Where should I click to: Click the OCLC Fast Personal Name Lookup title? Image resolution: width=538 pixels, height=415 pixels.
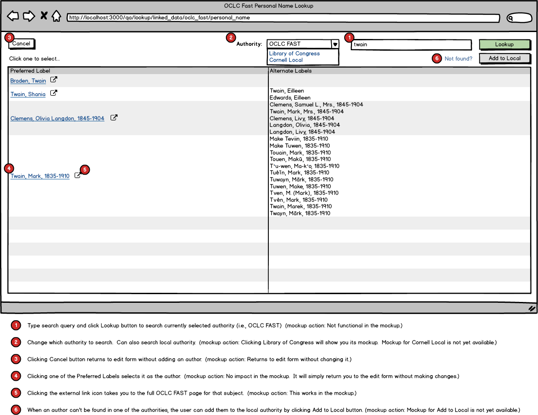point(269,6)
